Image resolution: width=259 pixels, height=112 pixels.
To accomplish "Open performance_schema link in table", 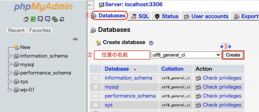I will click(130, 96).
